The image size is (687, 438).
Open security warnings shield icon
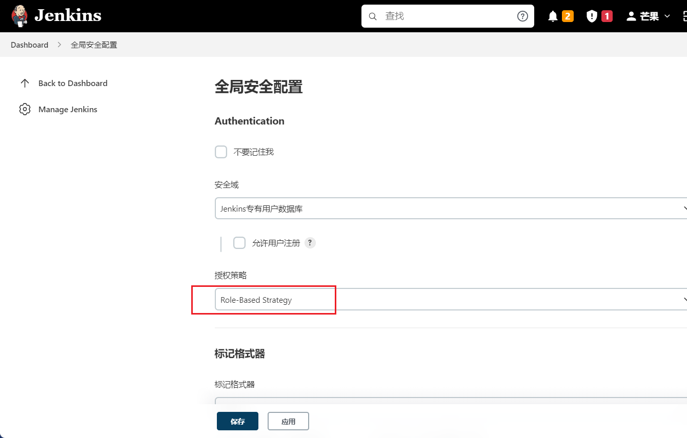pyautogui.click(x=592, y=16)
